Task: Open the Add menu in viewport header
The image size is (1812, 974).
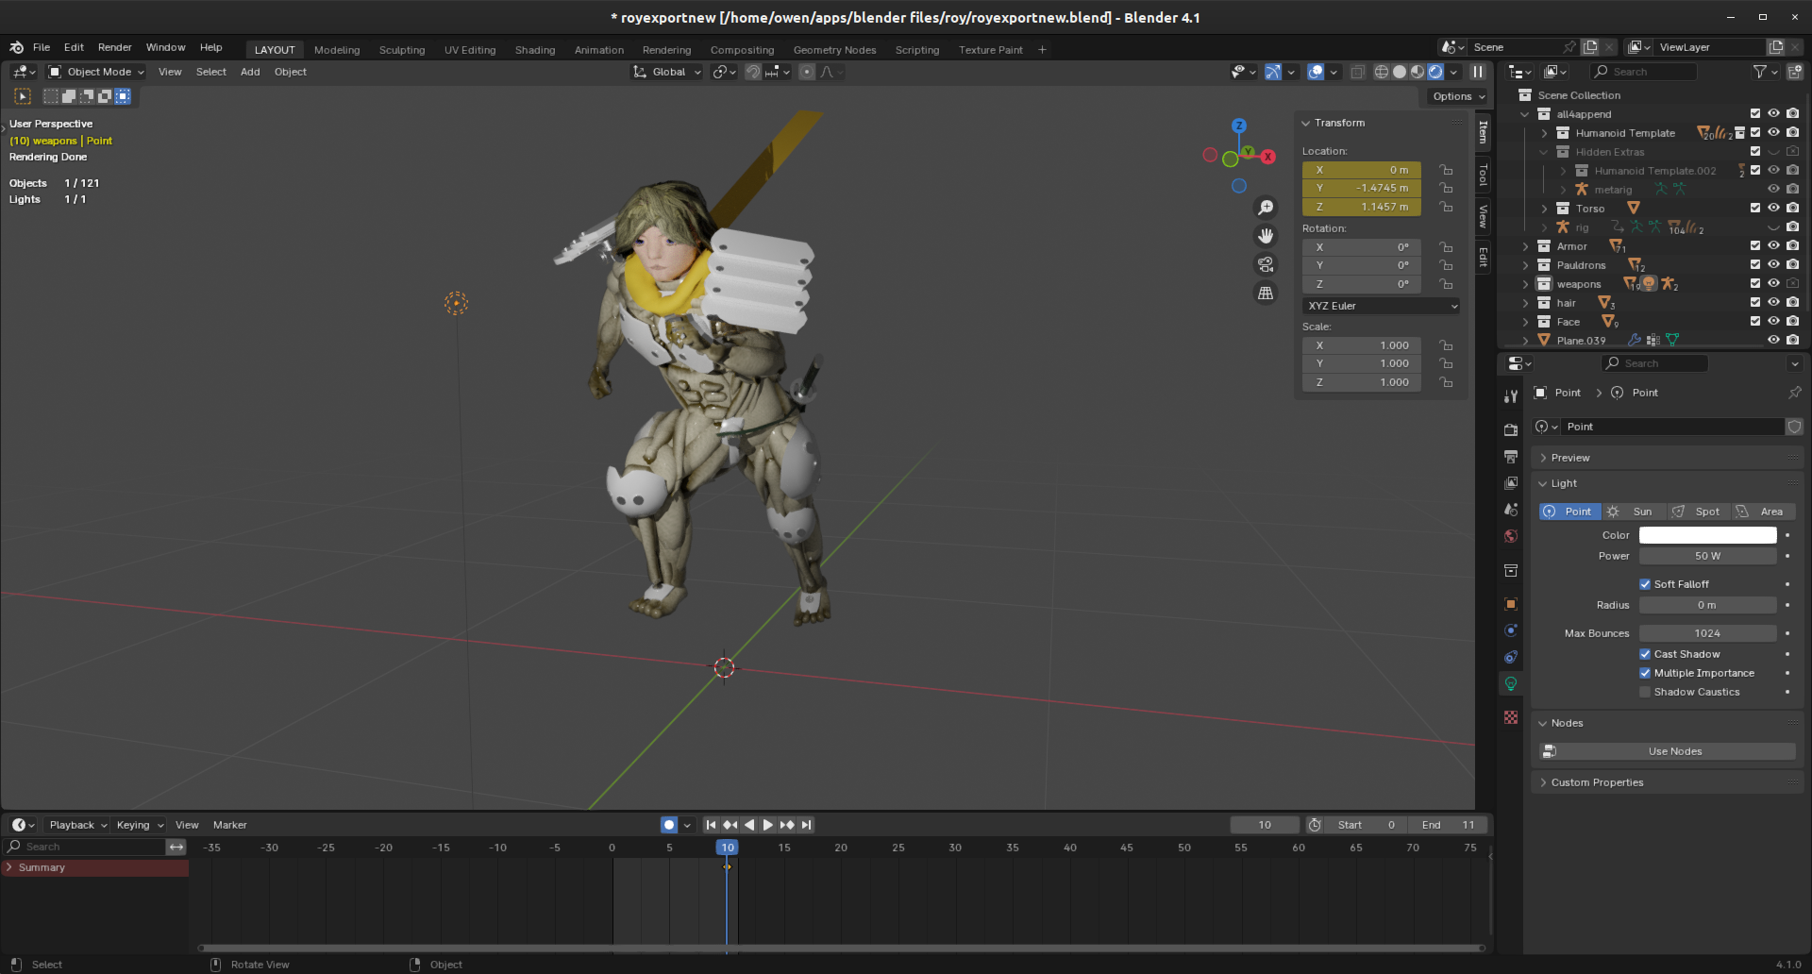Action: [250, 72]
